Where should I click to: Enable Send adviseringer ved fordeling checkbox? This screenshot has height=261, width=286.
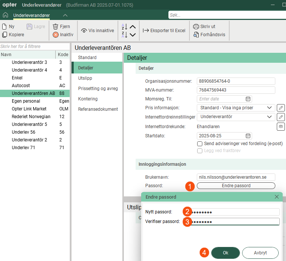click(200, 144)
